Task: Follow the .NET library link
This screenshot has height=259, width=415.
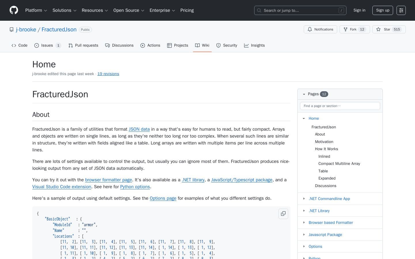Action: (x=193, y=180)
